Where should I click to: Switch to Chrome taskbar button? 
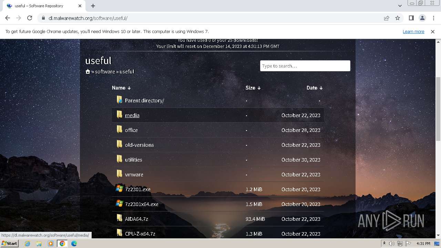pyautogui.click(x=62, y=244)
